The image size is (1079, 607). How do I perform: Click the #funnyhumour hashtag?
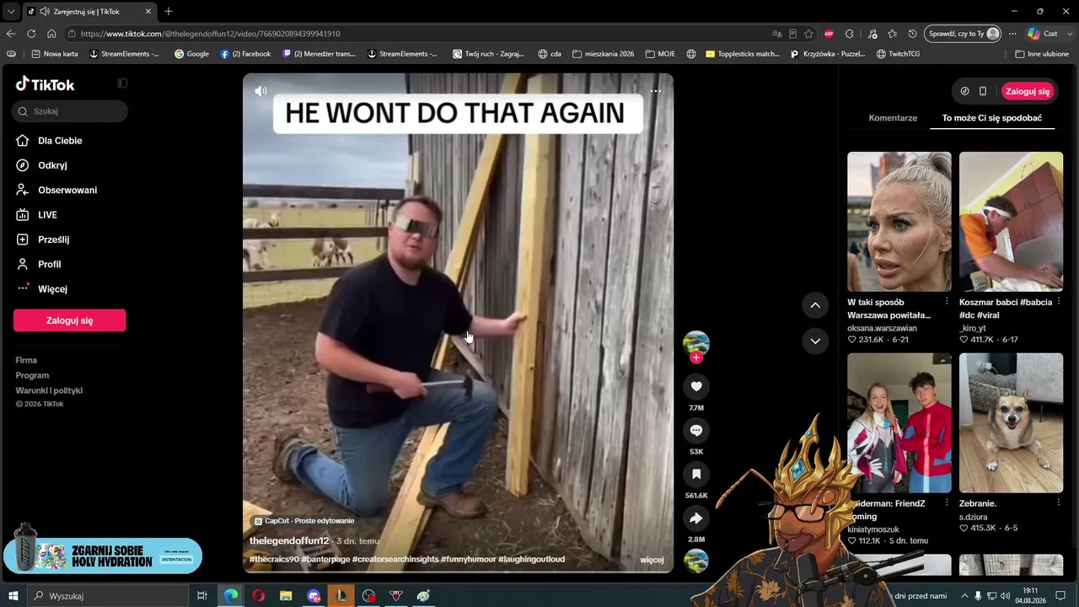pos(467,559)
